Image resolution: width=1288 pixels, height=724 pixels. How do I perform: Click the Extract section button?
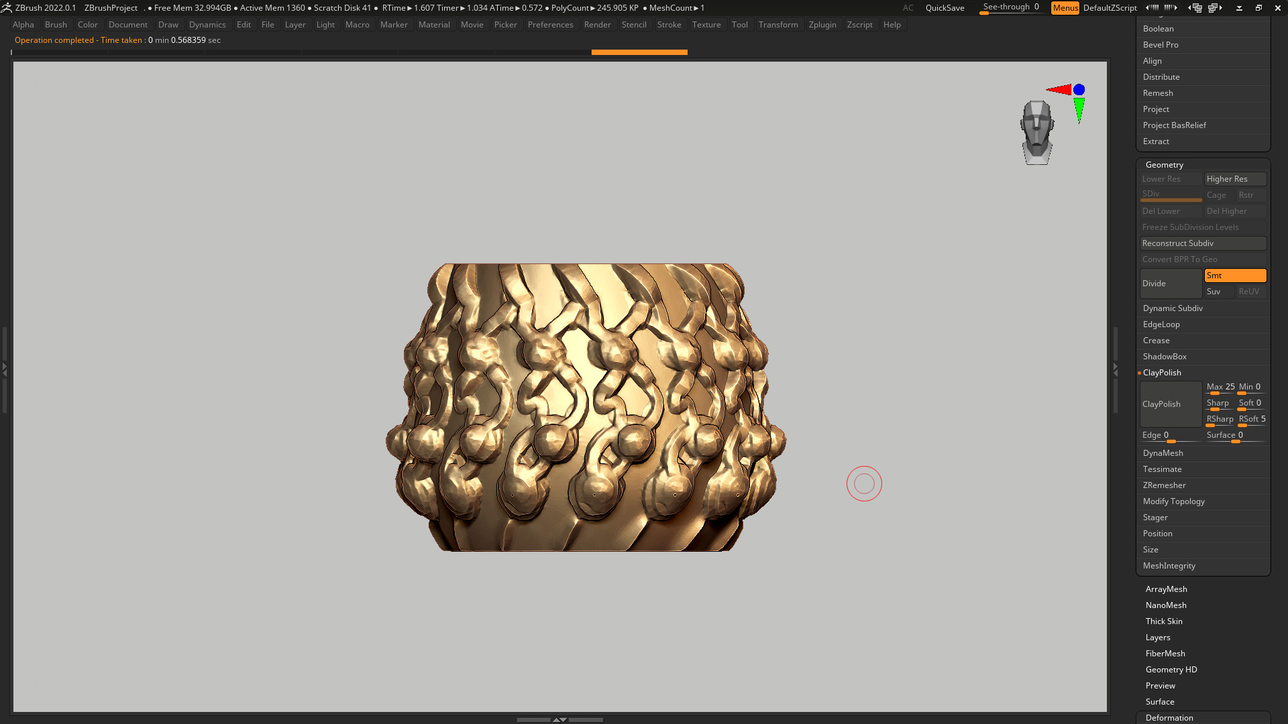tap(1156, 141)
